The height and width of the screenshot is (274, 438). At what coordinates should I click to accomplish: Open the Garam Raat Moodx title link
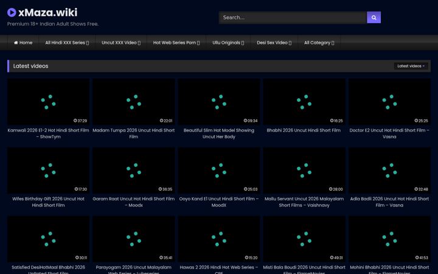pos(133,202)
